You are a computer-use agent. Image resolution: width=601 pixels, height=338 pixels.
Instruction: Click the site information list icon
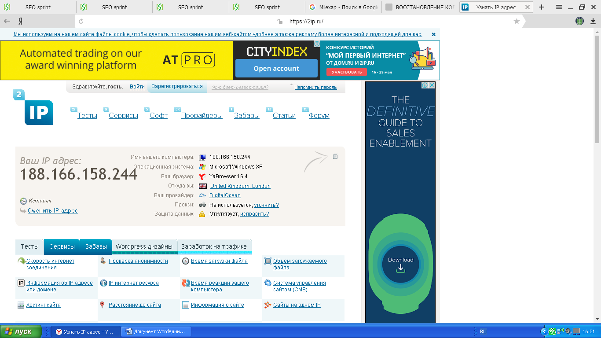(x=186, y=305)
